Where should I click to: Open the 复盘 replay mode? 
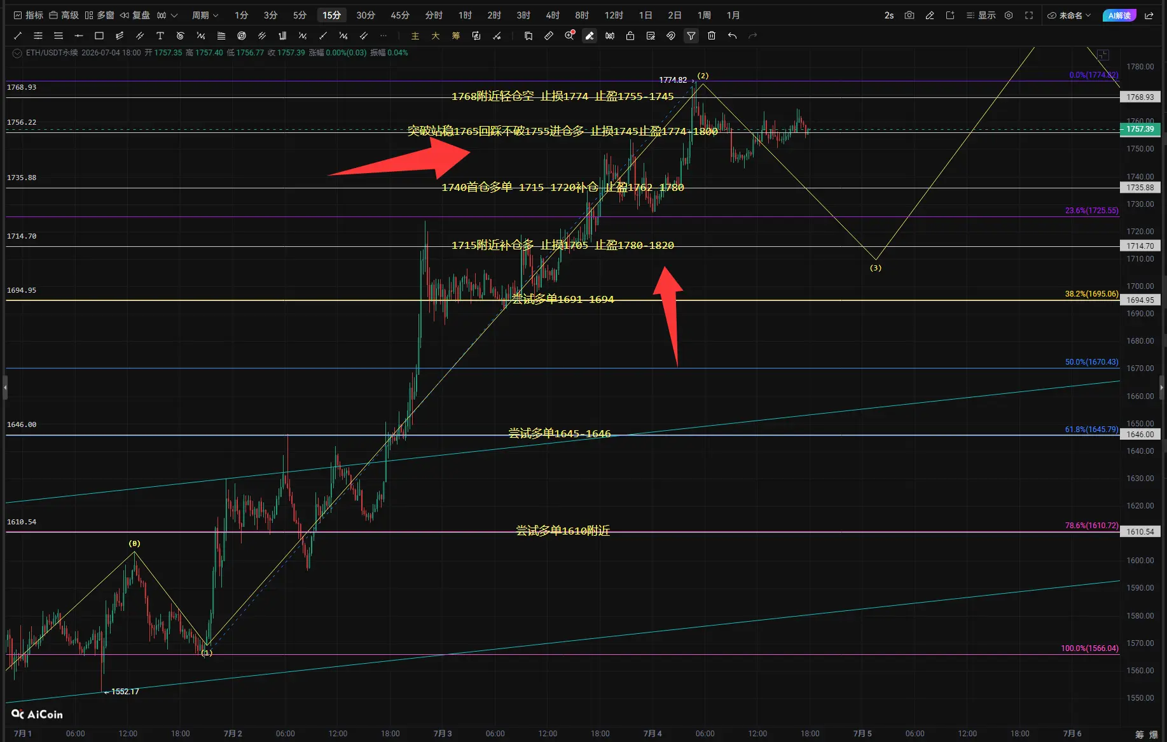point(135,15)
